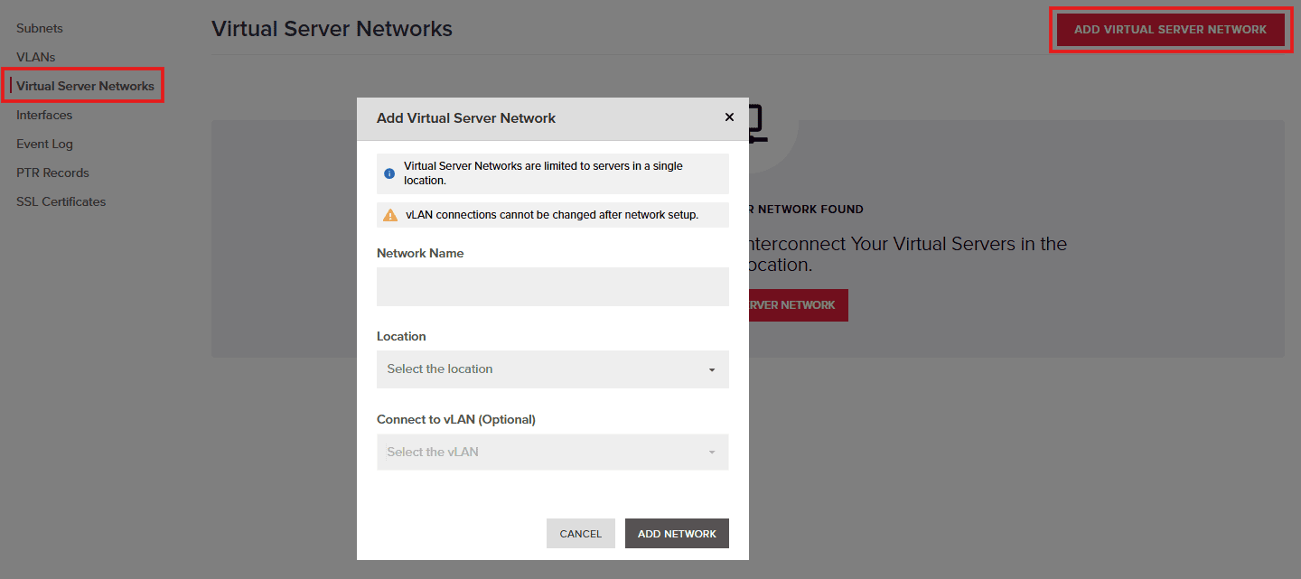Click the ADD VIRTUAL SERVER NETWORK button
Screen dimensions: 1301x579
click(1169, 29)
